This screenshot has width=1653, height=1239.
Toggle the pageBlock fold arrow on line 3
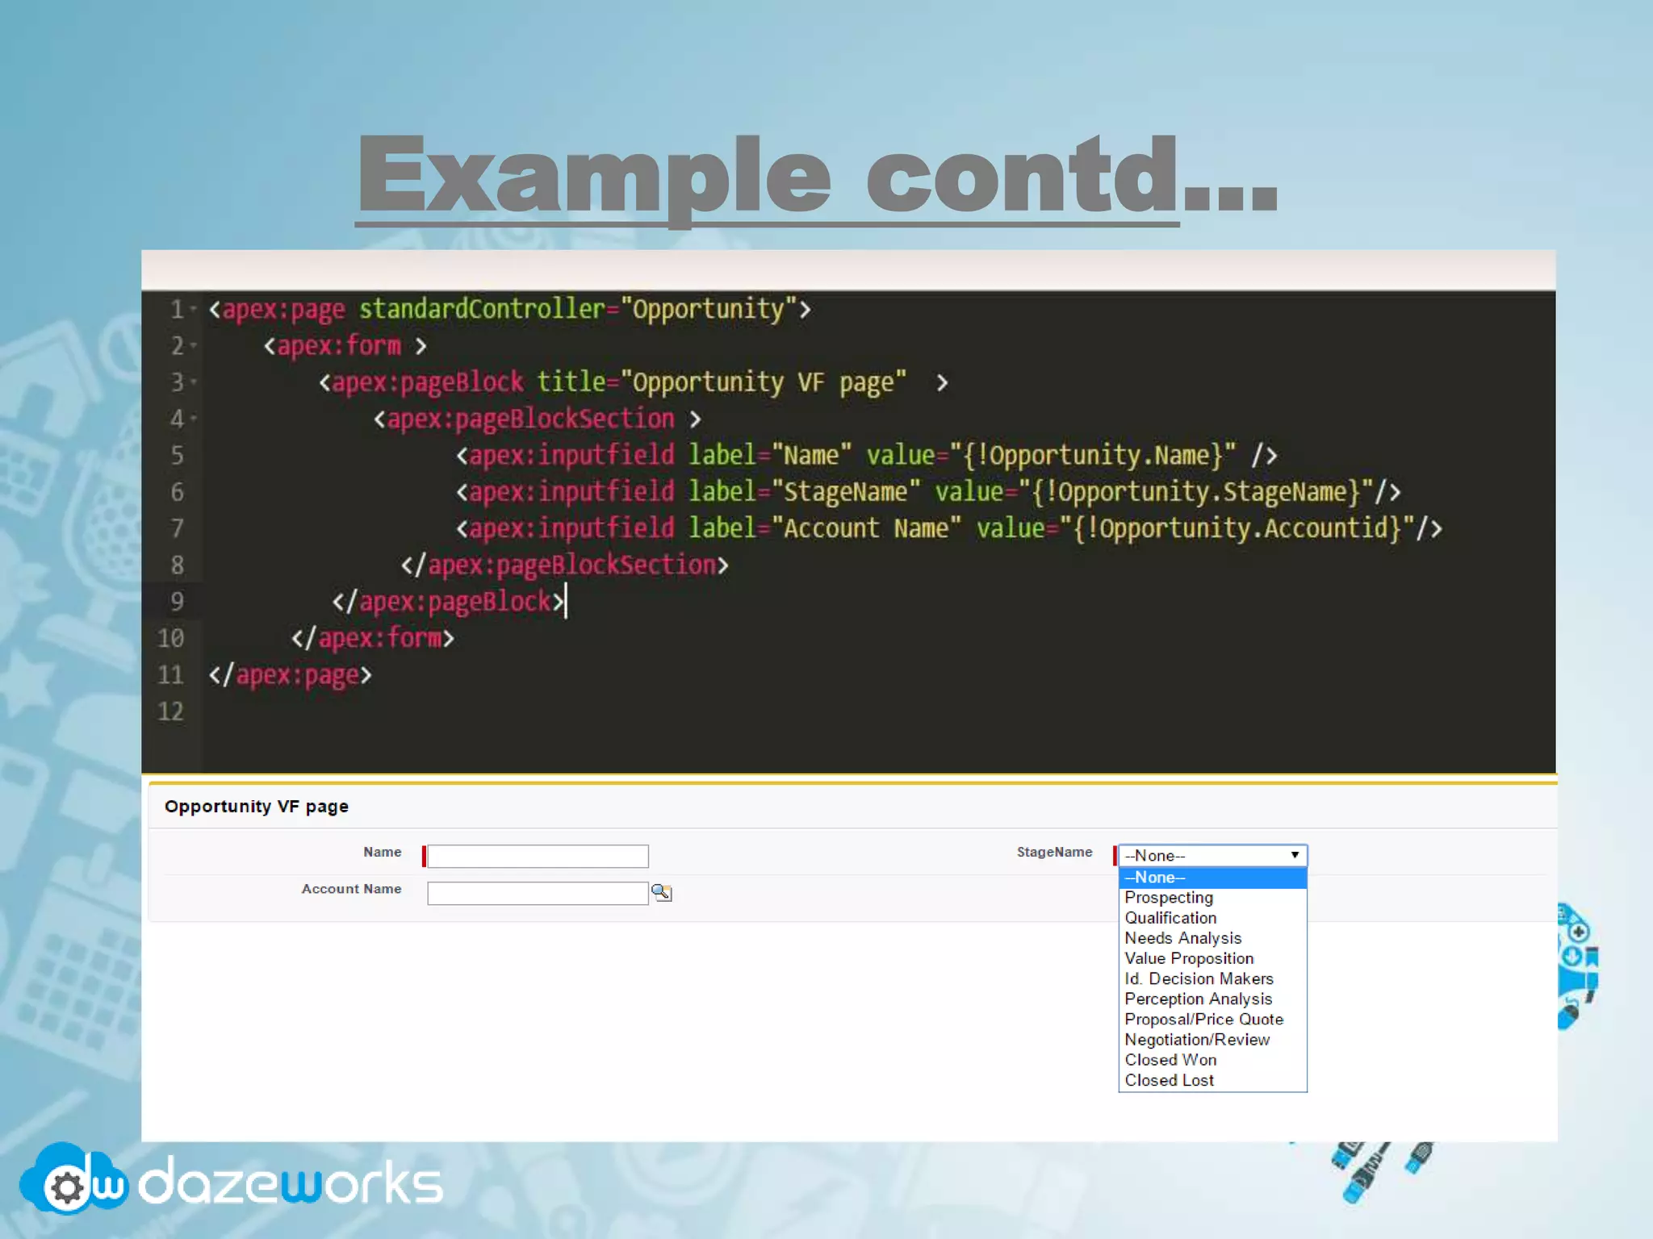(x=194, y=382)
